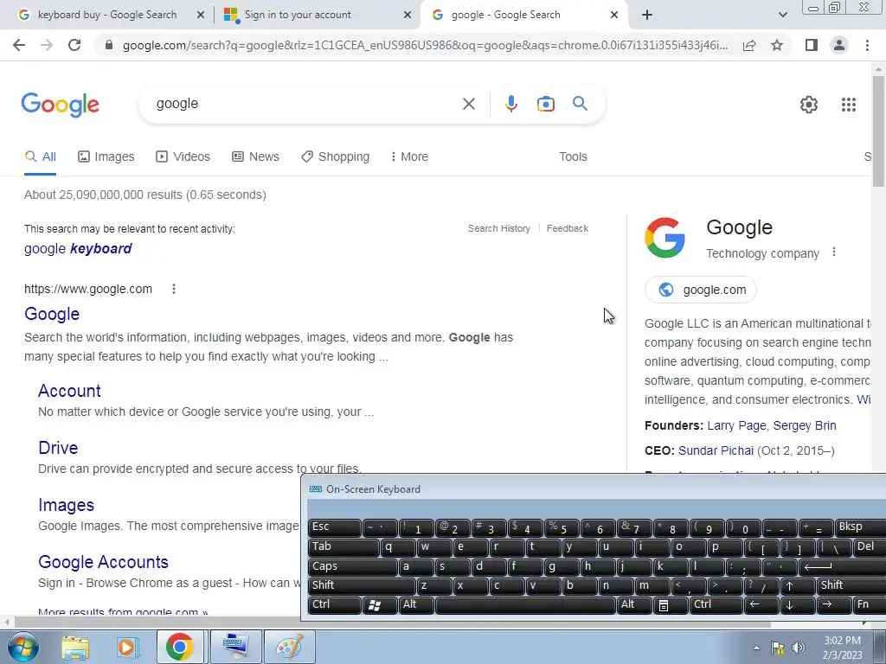Open the Google apps grid icon
The width and height of the screenshot is (886, 664).
[848, 105]
